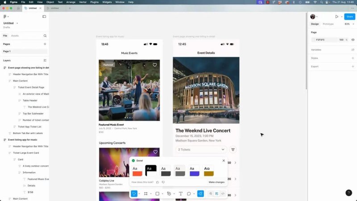Viewport: 357px width, 201px height.
Task: Select the Frame tool
Action: (146, 194)
